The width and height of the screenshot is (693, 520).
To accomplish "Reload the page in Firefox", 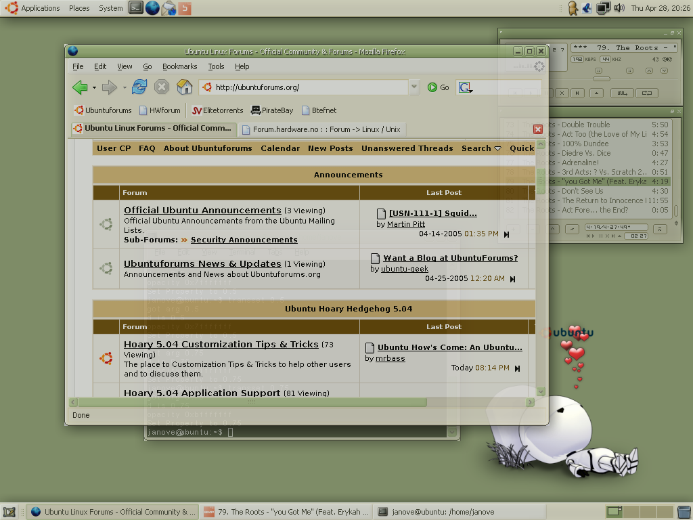I will click(139, 87).
